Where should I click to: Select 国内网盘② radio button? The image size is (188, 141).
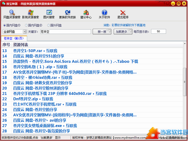pos(26,25)
